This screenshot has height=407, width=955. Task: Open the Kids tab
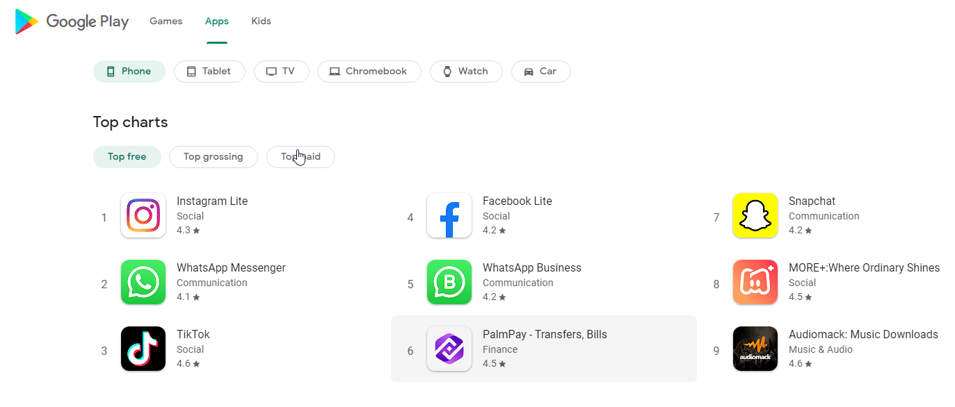pos(261,22)
